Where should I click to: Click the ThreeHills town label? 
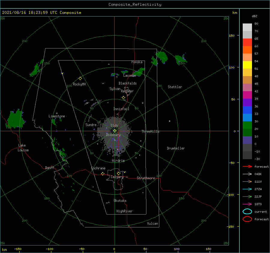[150, 131]
